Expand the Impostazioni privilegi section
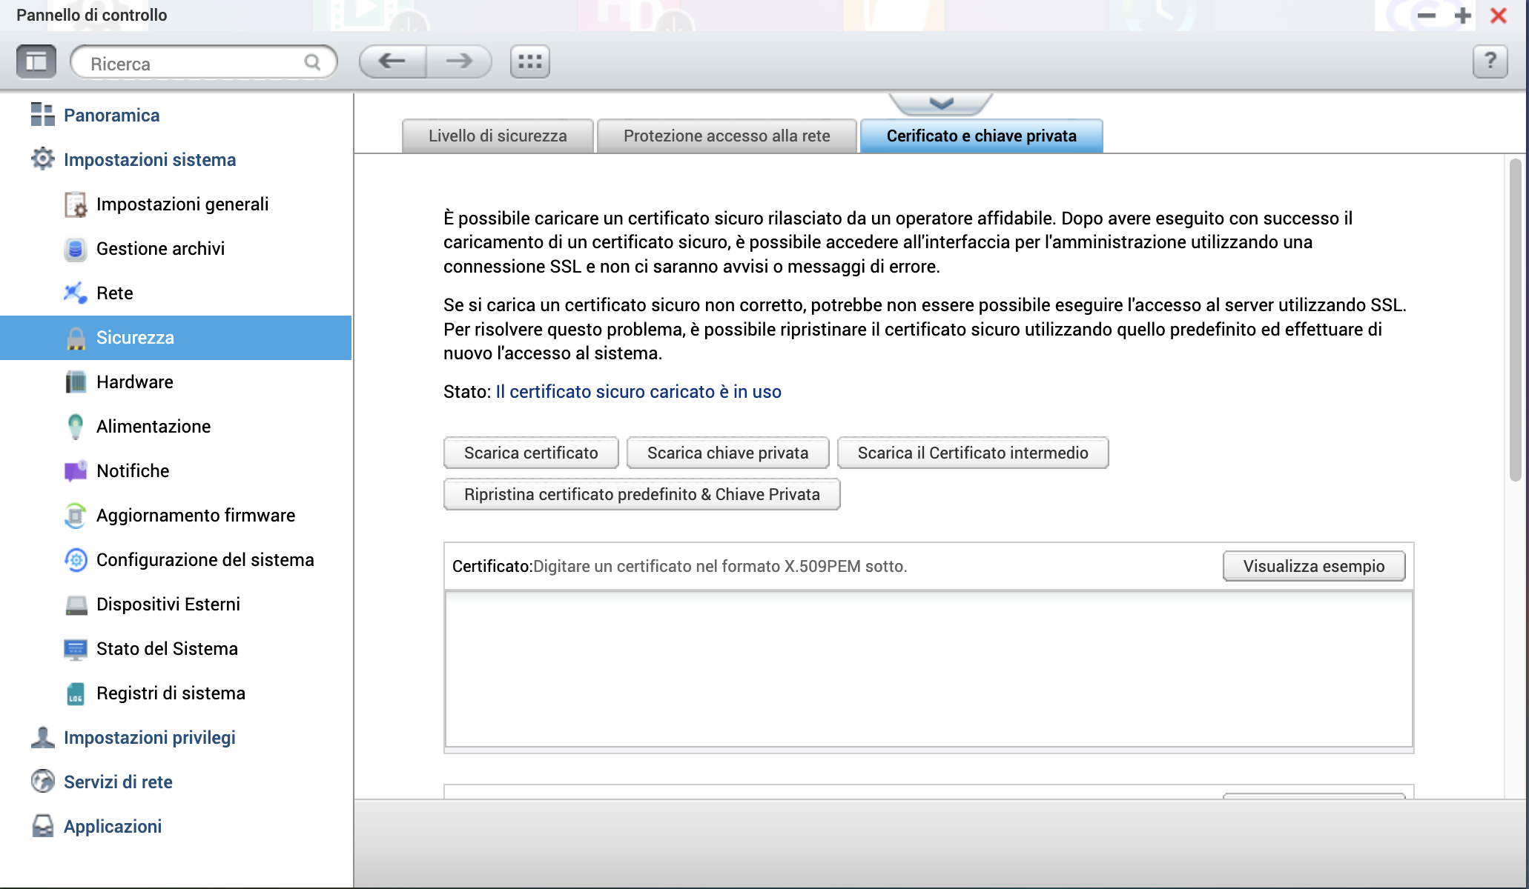Image resolution: width=1529 pixels, height=889 pixels. (x=149, y=738)
